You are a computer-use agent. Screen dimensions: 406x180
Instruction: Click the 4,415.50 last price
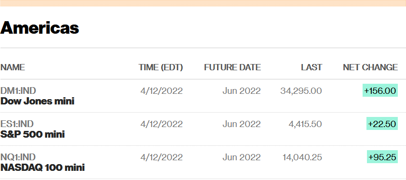305,124
